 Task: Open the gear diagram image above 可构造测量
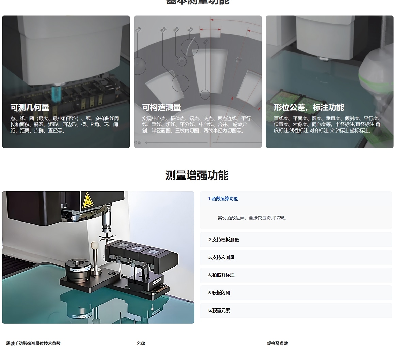197,58
